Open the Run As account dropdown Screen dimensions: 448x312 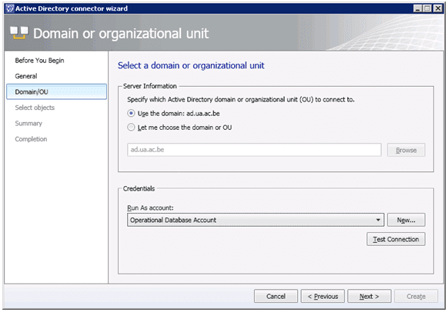pyautogui.click(x=256, y=220)
